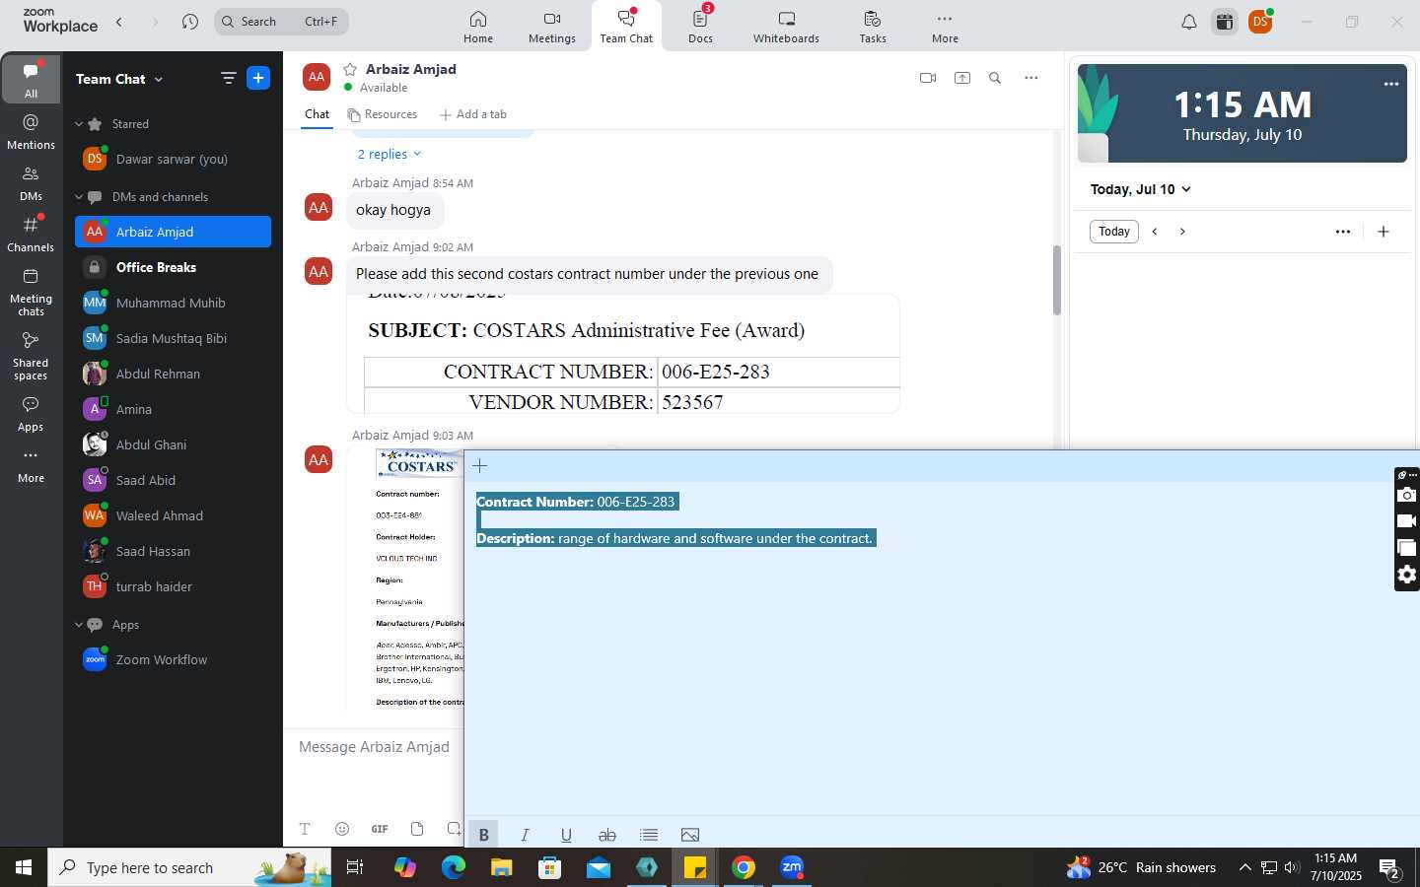Viewport: 1420px width, 887px height.
Task: Open the text formatting T icon
Action: (x=305, y=829)
